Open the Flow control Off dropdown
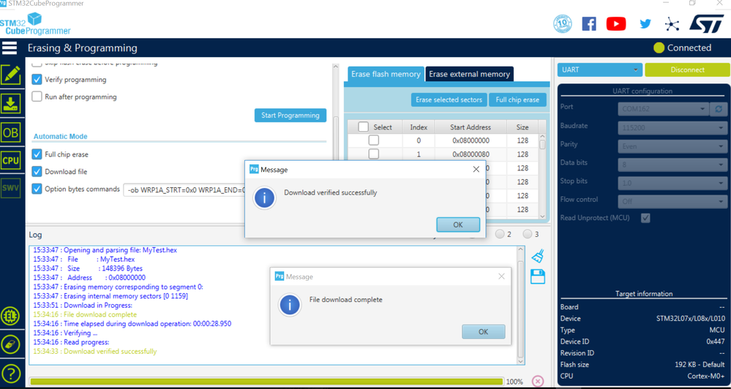 point(672,202)
